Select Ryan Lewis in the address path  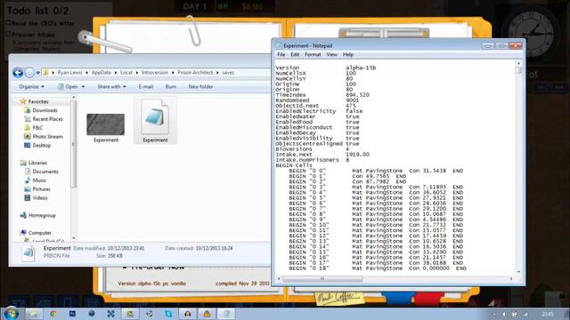[69, 73]
